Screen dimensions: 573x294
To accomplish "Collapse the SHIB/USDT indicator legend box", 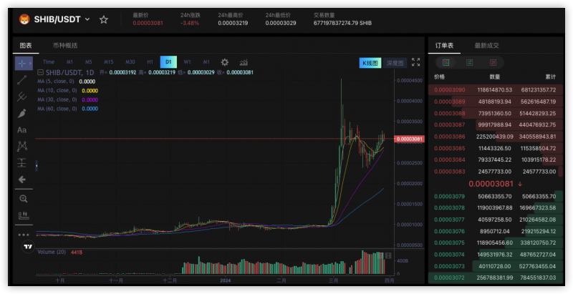I will 41,72.
